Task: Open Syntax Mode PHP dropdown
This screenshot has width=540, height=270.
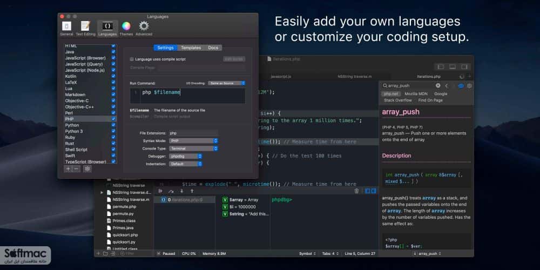Action: click(193, 141)
